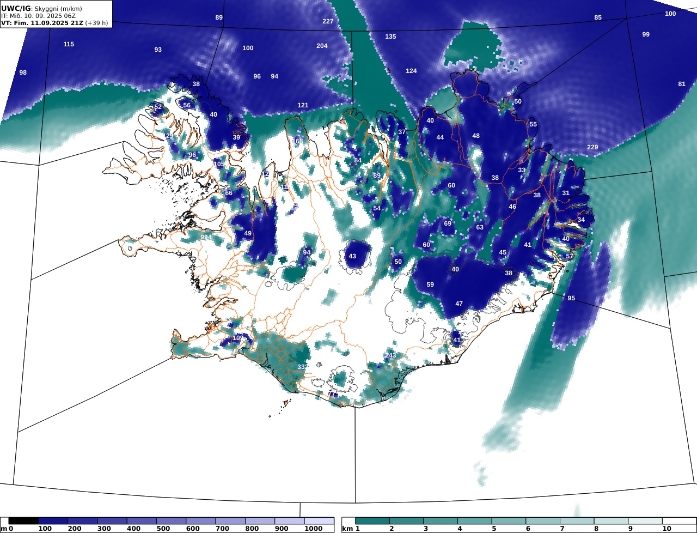This screenshot has width=697, height=533.
Task: Click the map value 37
Action: 402,132
